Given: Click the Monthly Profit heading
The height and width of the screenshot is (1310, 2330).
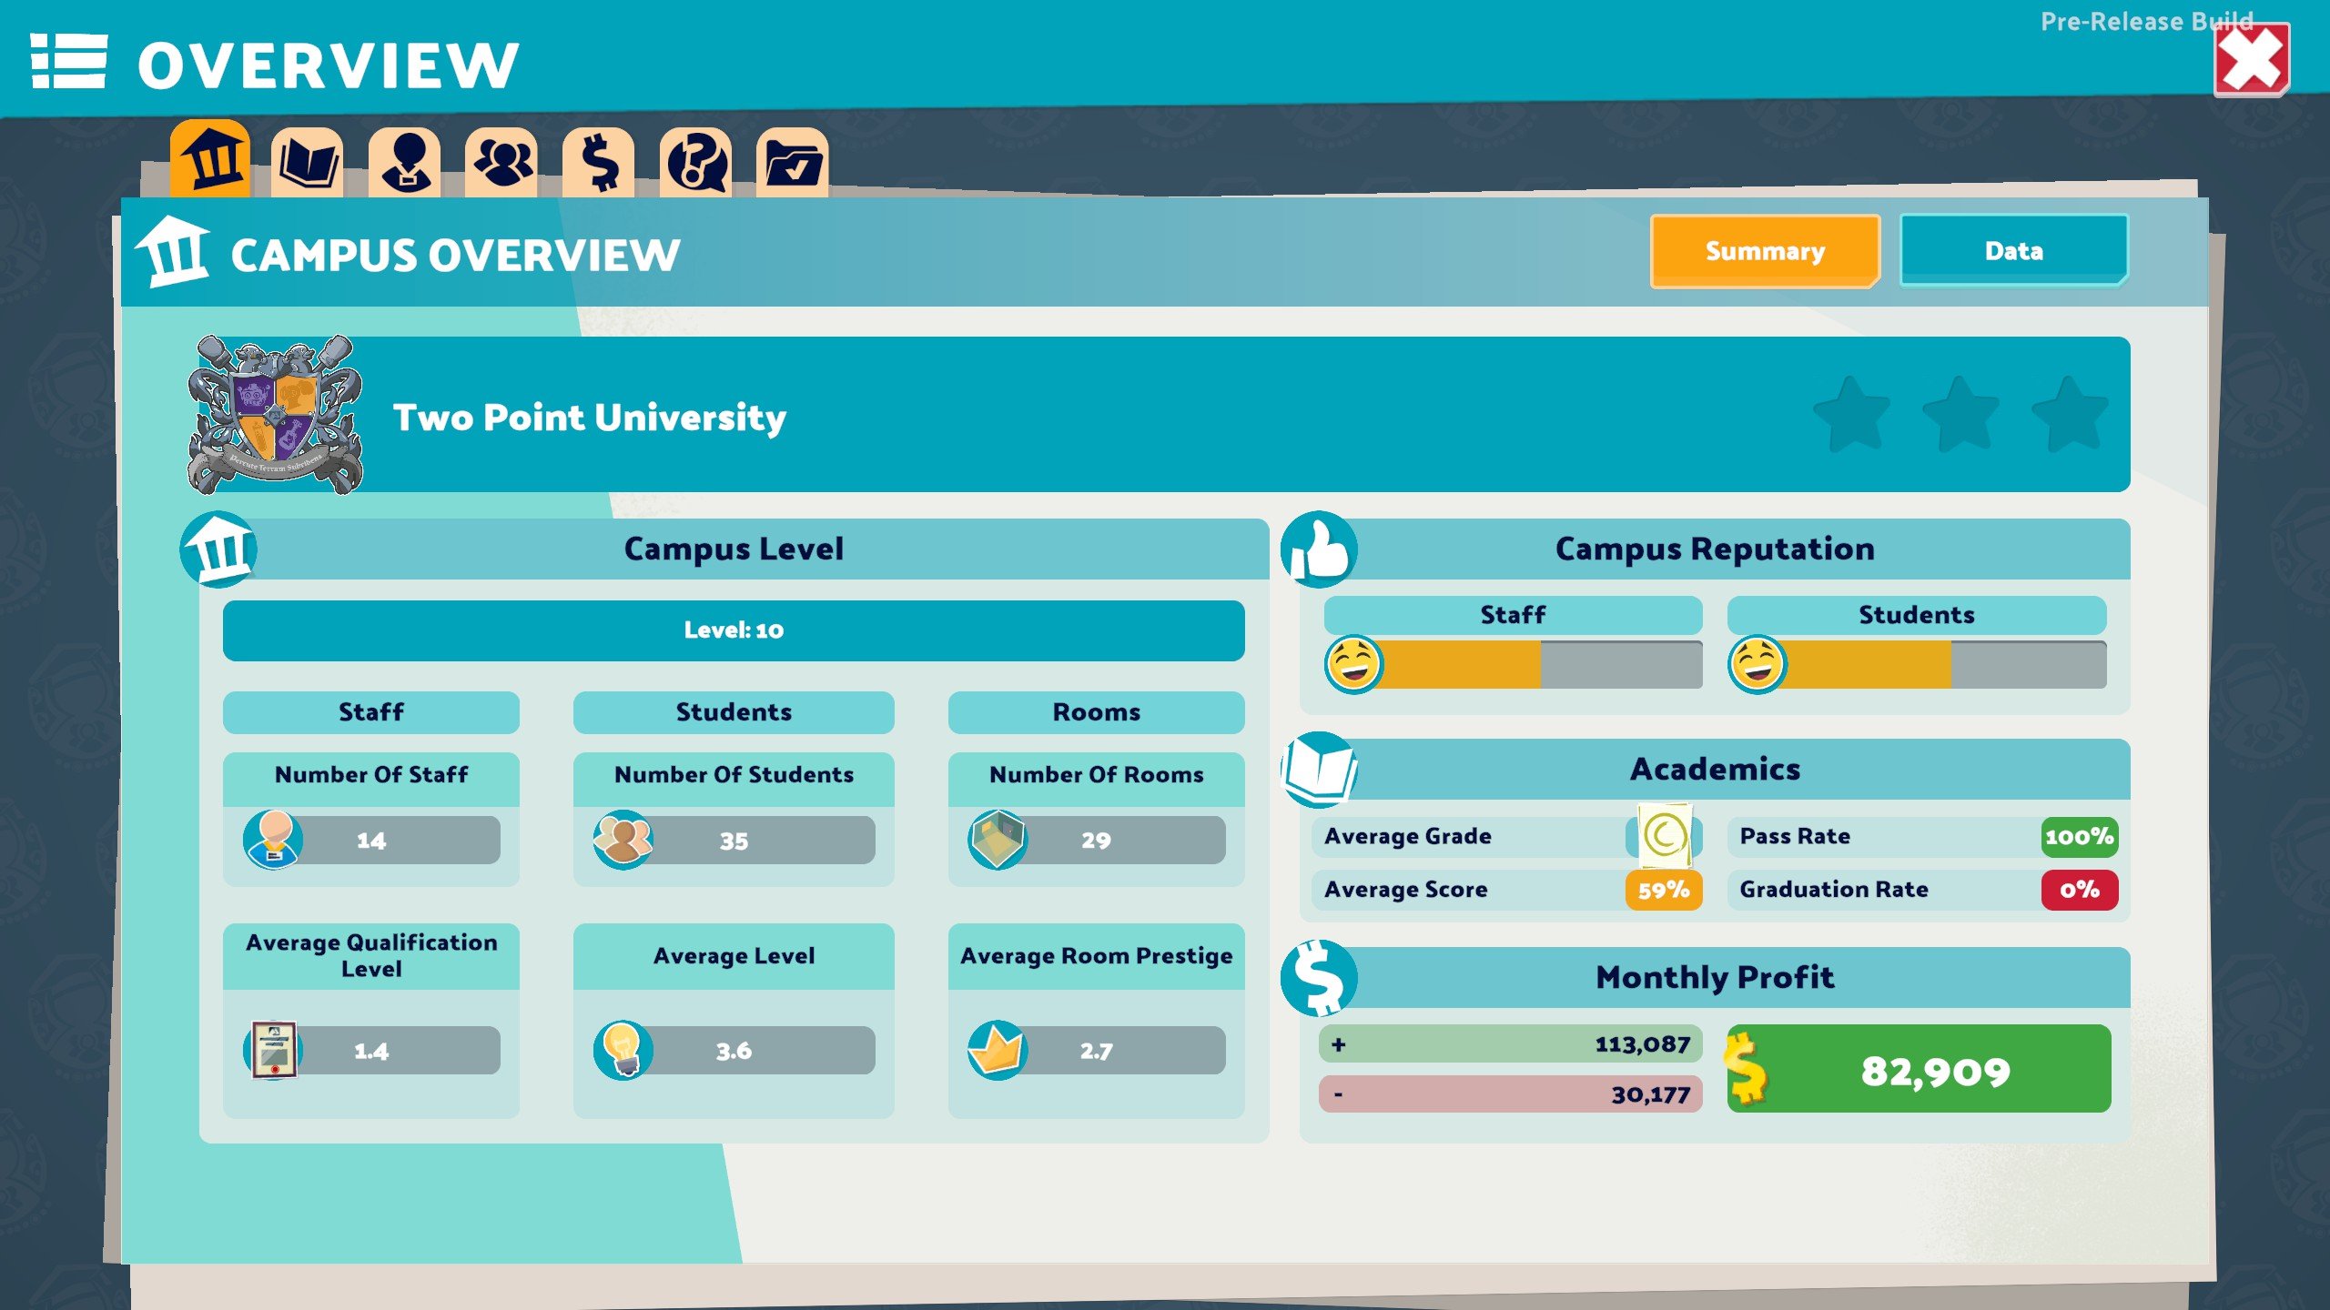Looking at the screenshot, I should [x=1715, y=977].
